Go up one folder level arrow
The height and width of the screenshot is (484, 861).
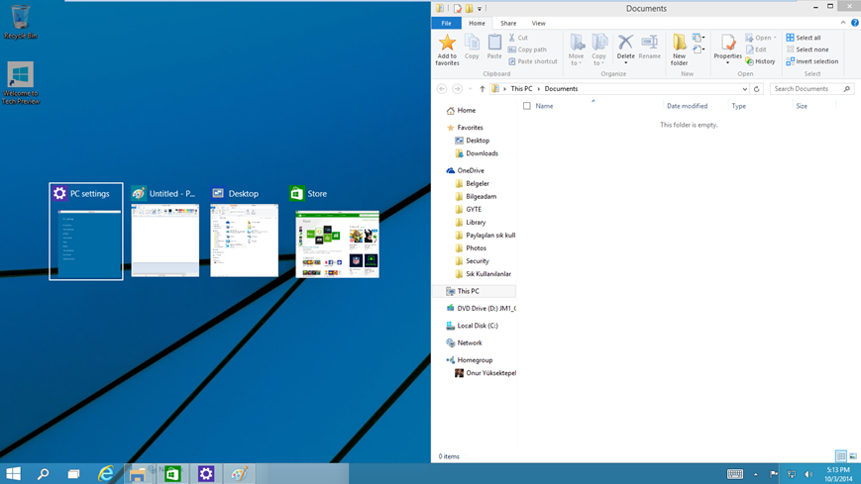[x=483, y=89]
